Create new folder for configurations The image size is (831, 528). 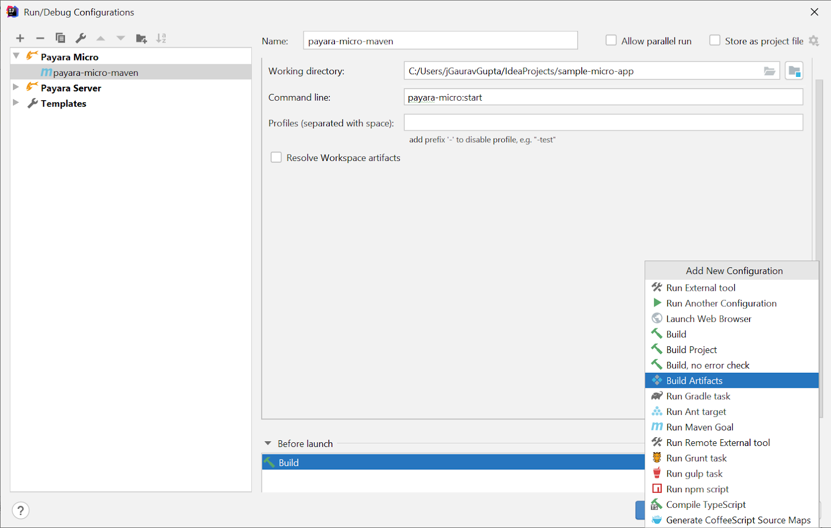pos(141,38)
